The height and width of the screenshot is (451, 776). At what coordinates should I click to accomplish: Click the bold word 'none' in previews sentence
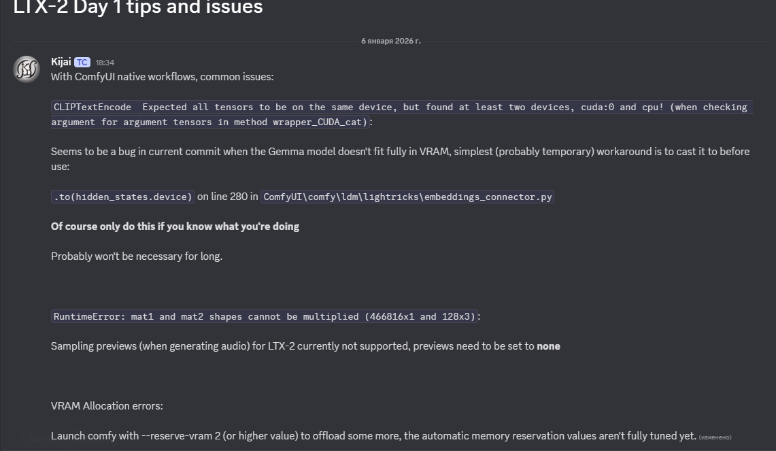(548, 346)
